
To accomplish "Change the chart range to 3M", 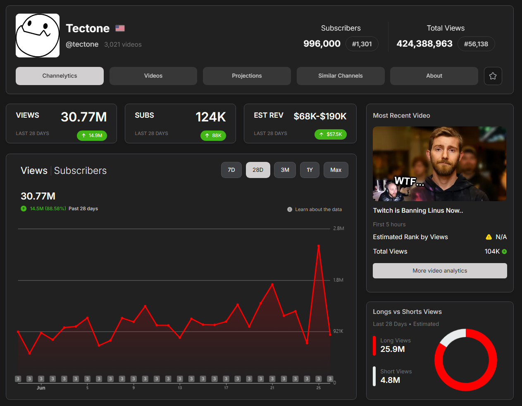I will point(285,170).
